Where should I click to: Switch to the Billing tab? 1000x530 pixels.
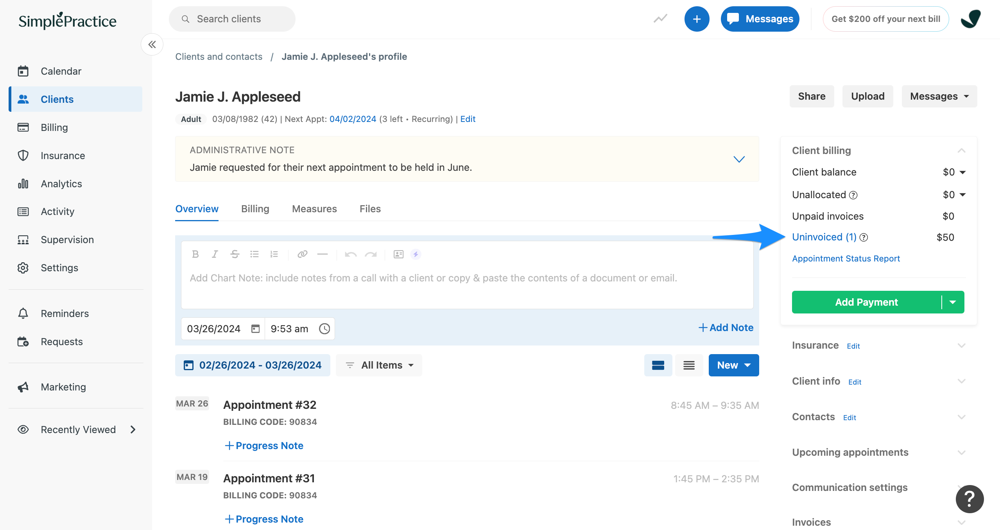click(255, 209)
